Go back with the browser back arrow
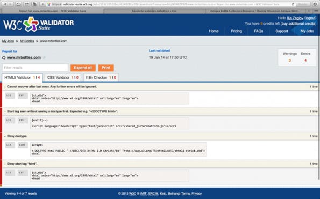Viewport: 320px width, 199px height. click(5, 4)
